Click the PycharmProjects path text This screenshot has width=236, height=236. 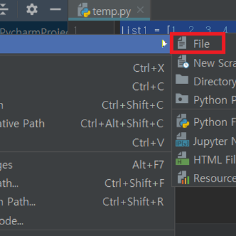point(34,32)
